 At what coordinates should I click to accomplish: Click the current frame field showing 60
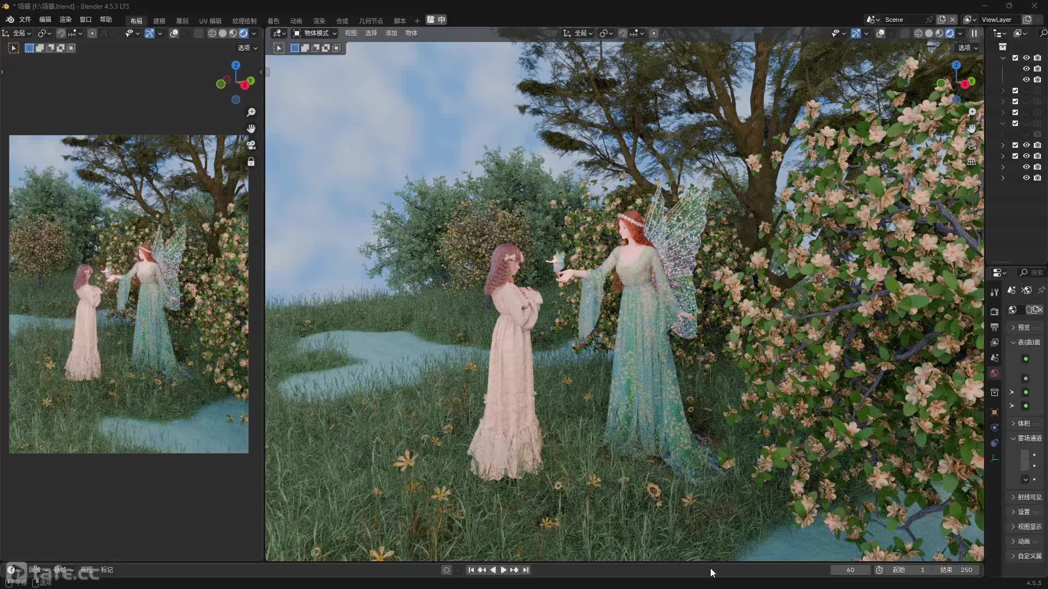pos(850,570)
